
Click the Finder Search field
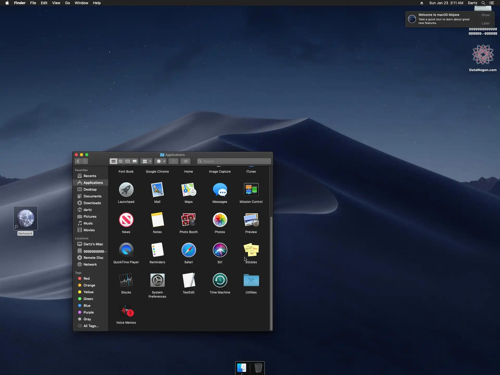pyautogui.click(x=234, y=161)
